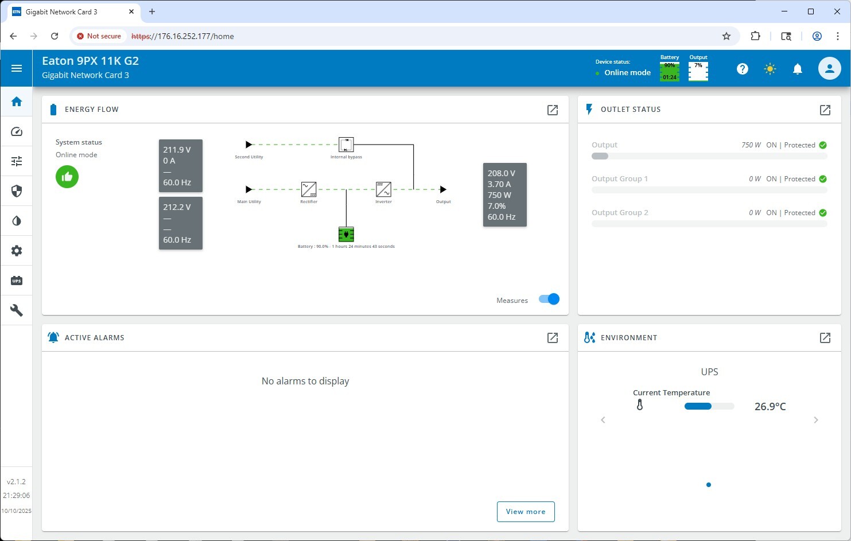Open the Protection shield sidebar icon
851x541 pixels.
point(17,191)
